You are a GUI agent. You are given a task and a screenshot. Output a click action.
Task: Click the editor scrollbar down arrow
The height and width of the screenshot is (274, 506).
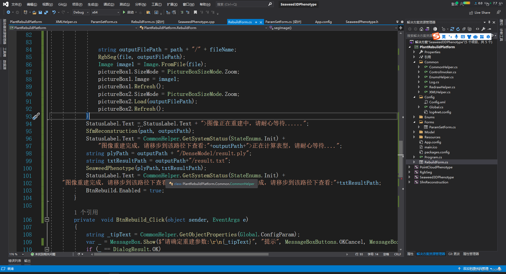coord(401,249)
